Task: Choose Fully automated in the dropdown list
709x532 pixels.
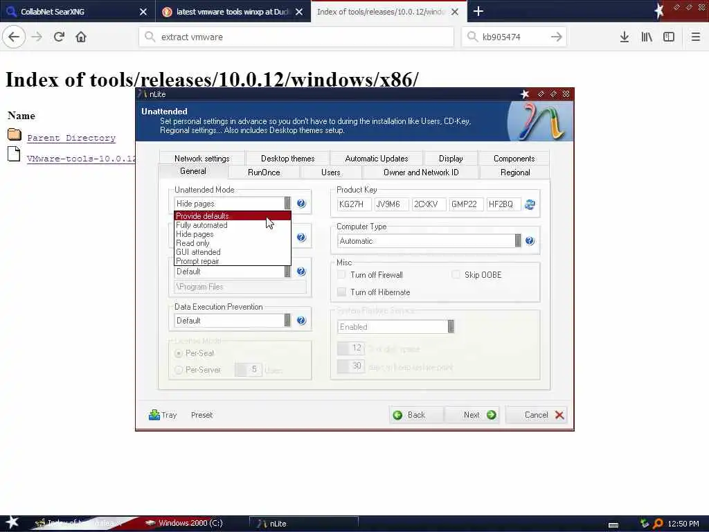Action: click(x=233, y=225)
